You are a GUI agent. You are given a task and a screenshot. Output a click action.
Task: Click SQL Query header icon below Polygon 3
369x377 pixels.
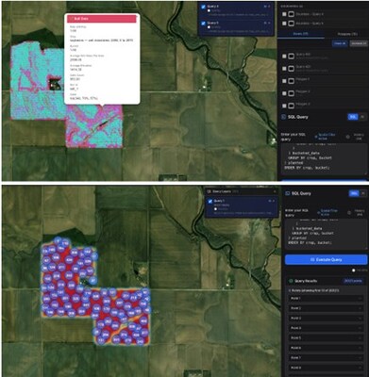pyautogui.click(x=283, y=117)
